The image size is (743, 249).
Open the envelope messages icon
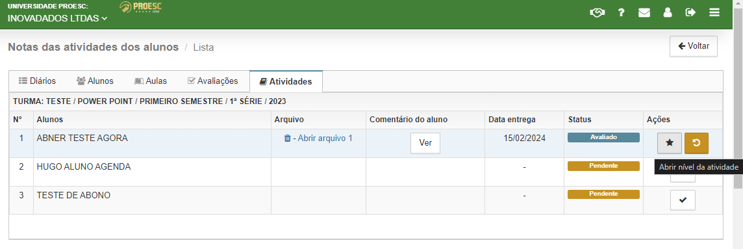[x=644, y=13]
